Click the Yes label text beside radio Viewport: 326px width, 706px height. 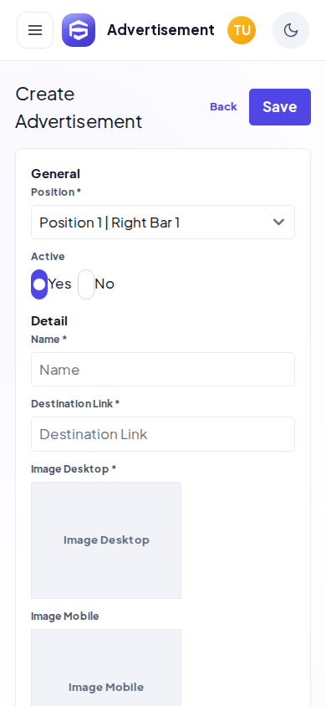(x=60, y=284)
